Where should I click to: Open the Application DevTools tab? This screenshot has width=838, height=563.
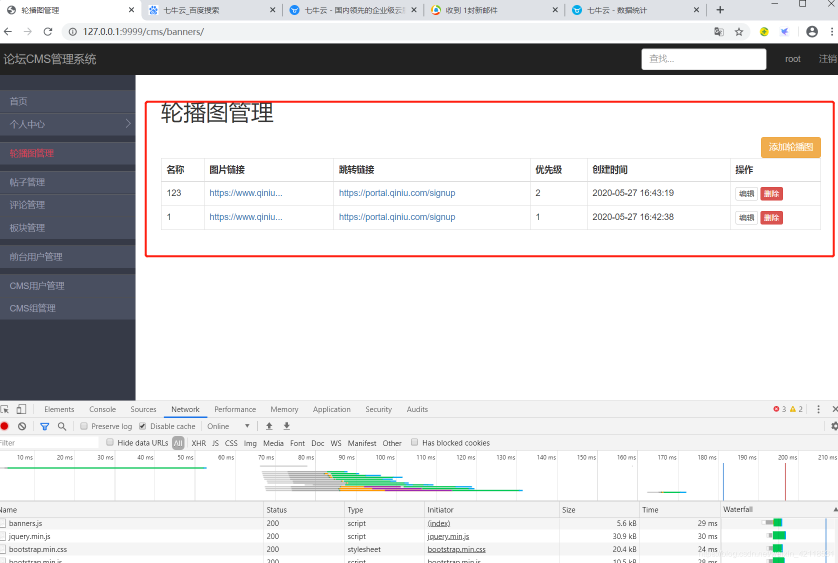[x=331, y=409]
